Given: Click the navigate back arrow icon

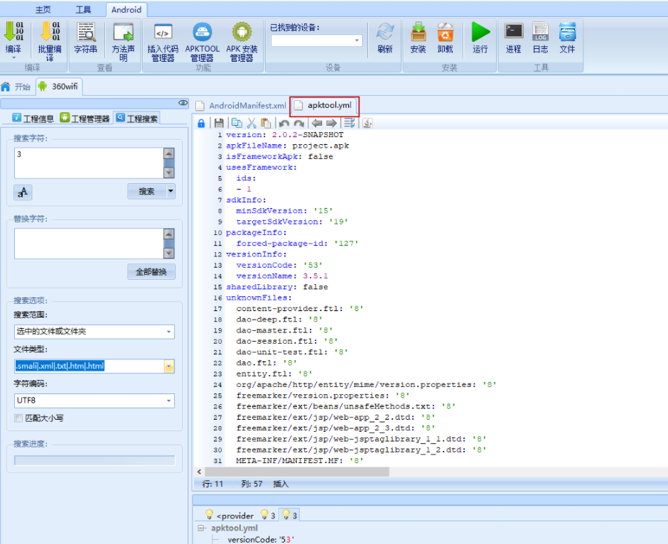Looking at the screenshot, I should point(316,124).
